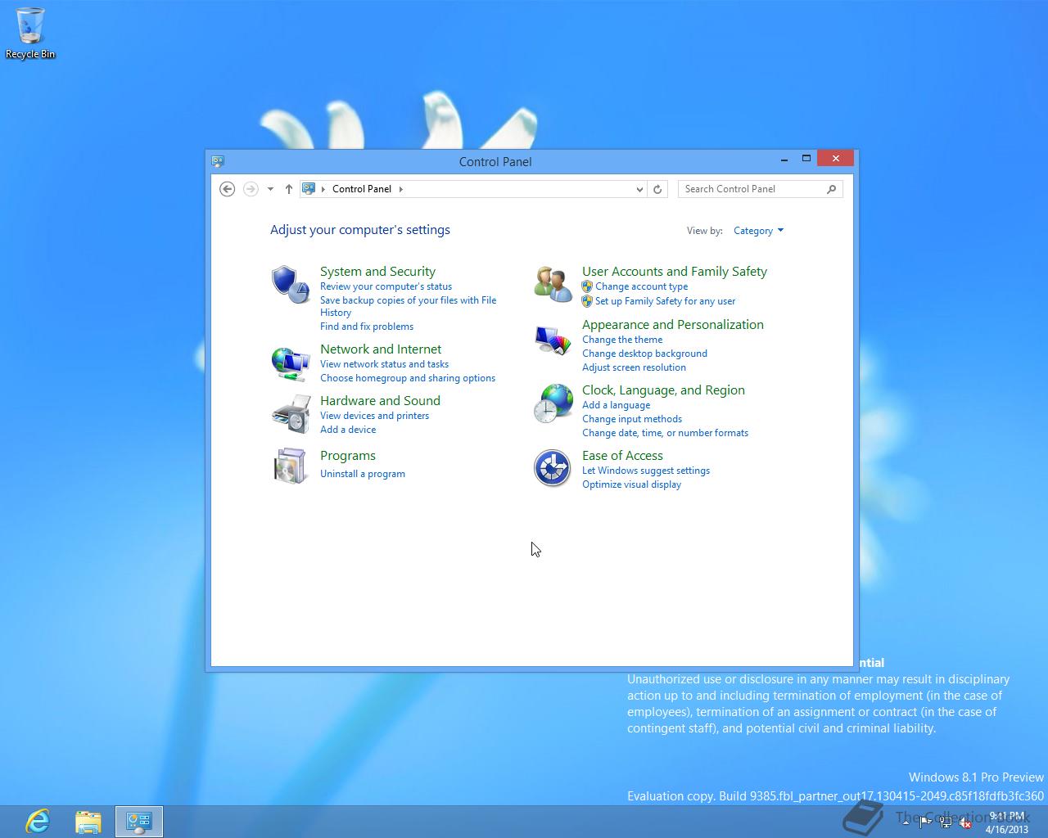Open Programs category

tap(348, 456)
